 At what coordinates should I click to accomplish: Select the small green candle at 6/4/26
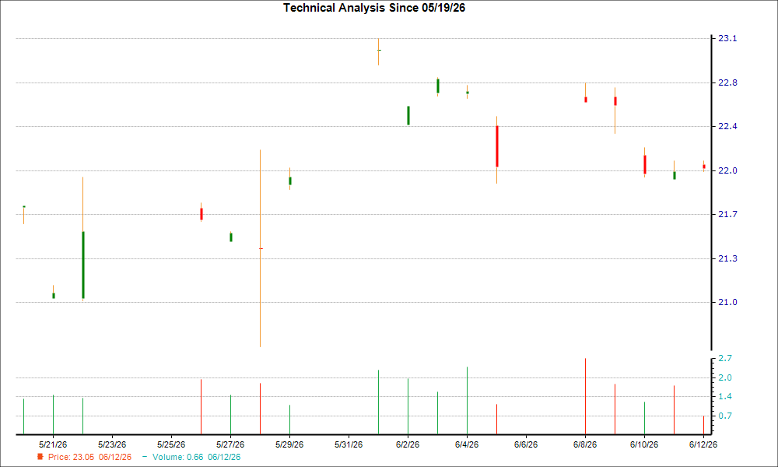[x=468, y=93]
